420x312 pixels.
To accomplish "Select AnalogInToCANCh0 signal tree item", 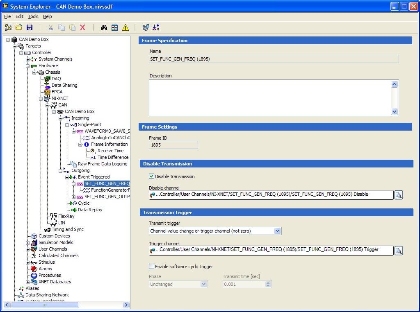I will tap(110, 138).
